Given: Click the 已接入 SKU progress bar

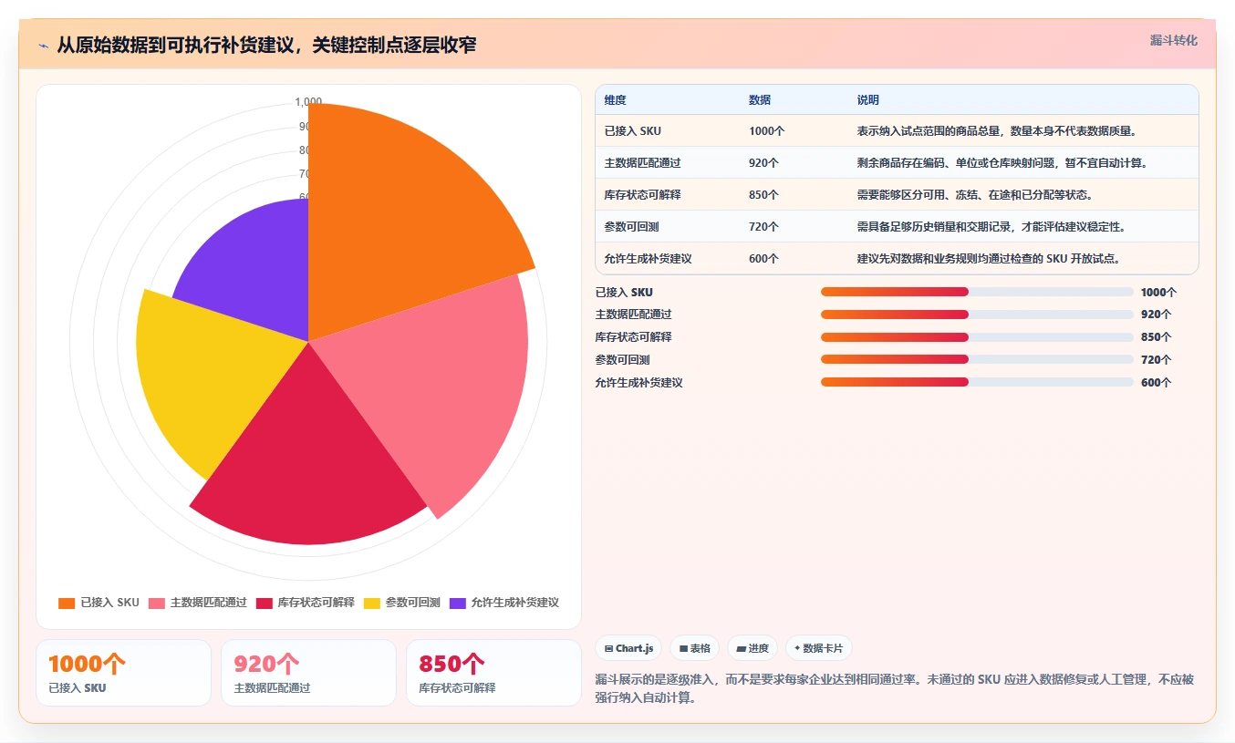Looking at the screenshot, I should (977, 292).
